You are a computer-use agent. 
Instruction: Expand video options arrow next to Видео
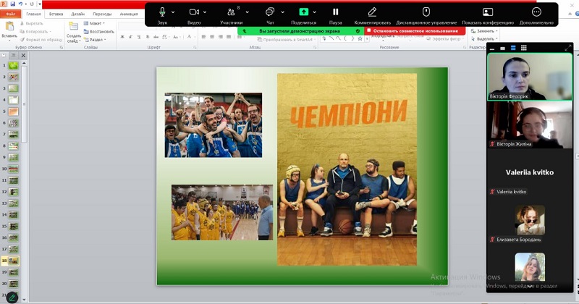click(205, 12)
